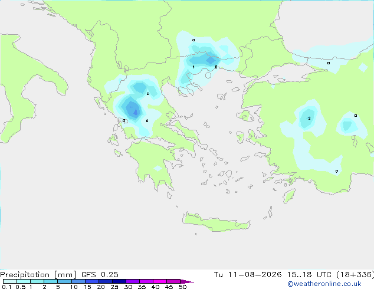The height and width of the screenshot is (289, 374).
Task: Click the island of Crete on the map
Action: pyautogui.click(x=216, y=222)
